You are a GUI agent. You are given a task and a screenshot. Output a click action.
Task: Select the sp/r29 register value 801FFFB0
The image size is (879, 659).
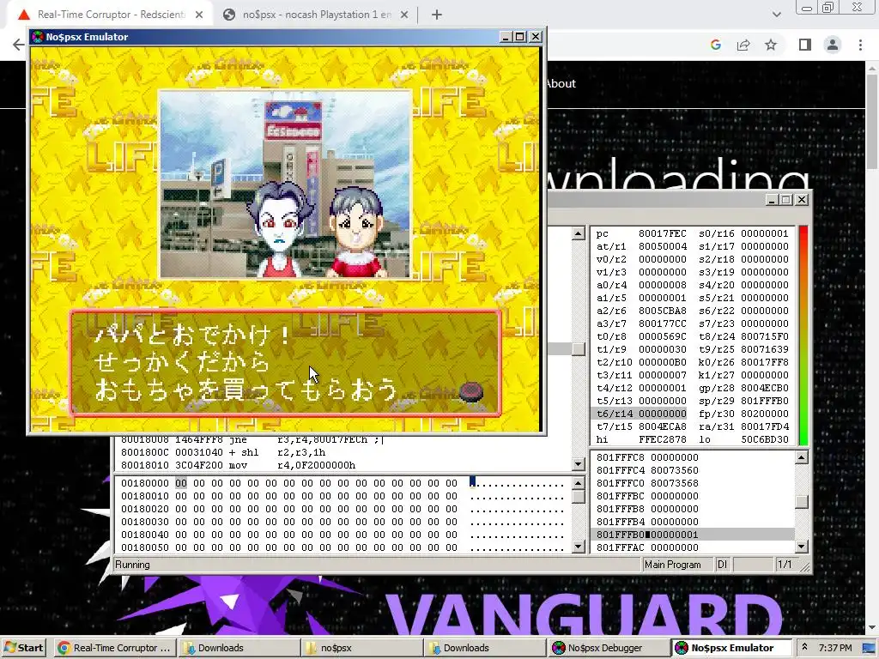coord(764,401)
